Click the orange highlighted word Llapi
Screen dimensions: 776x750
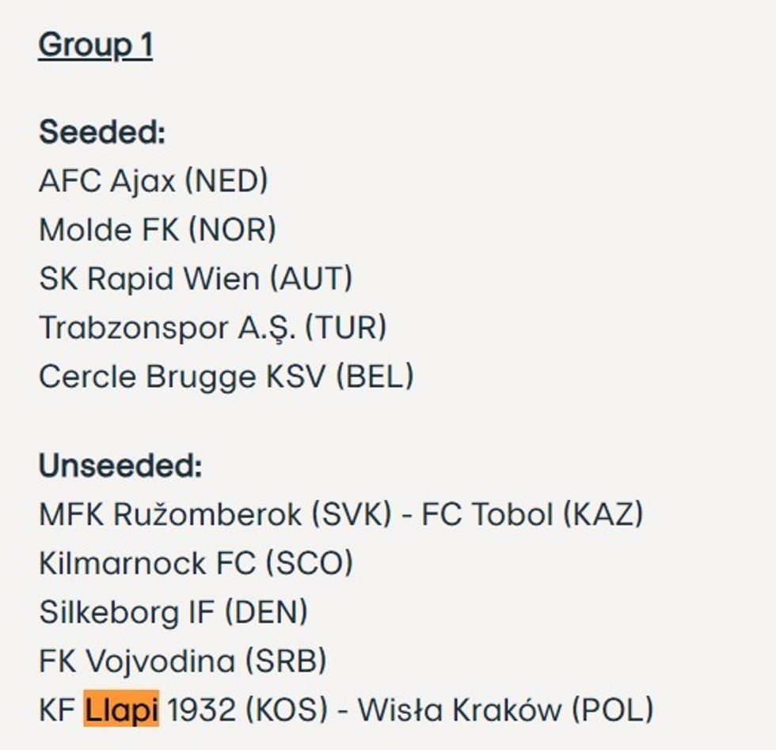click(x=121, y=710)
